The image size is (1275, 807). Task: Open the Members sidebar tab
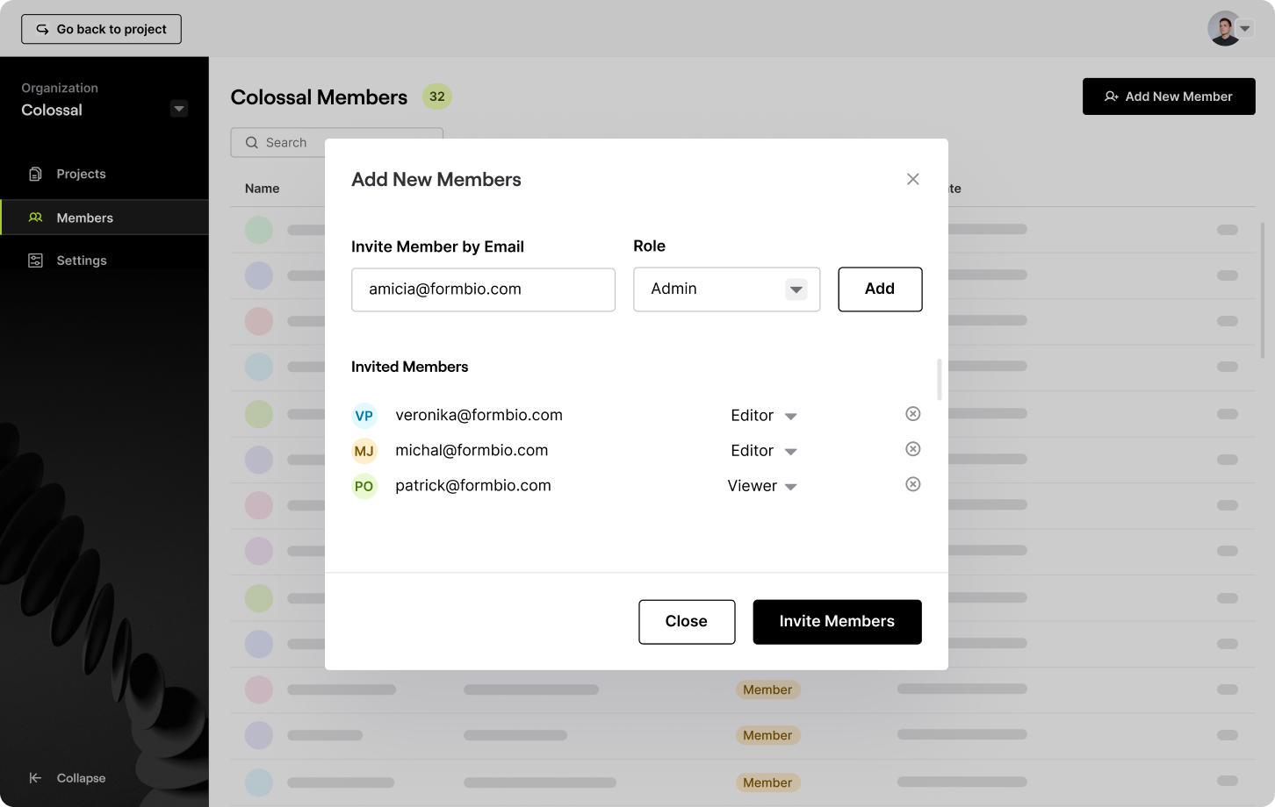click(84, 218)
